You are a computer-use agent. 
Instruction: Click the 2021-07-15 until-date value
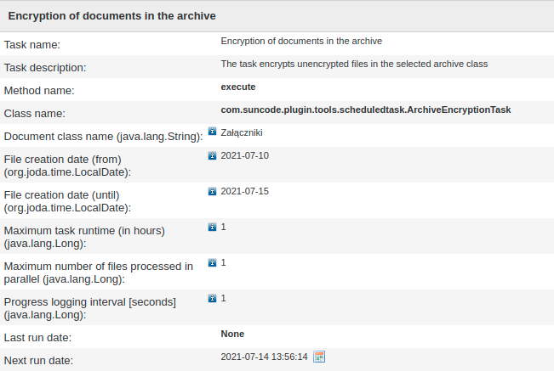(x=244, y=191)
